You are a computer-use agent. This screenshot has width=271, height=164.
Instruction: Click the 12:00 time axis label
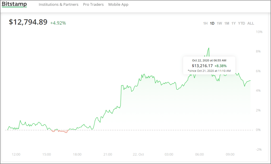[16, 154]
